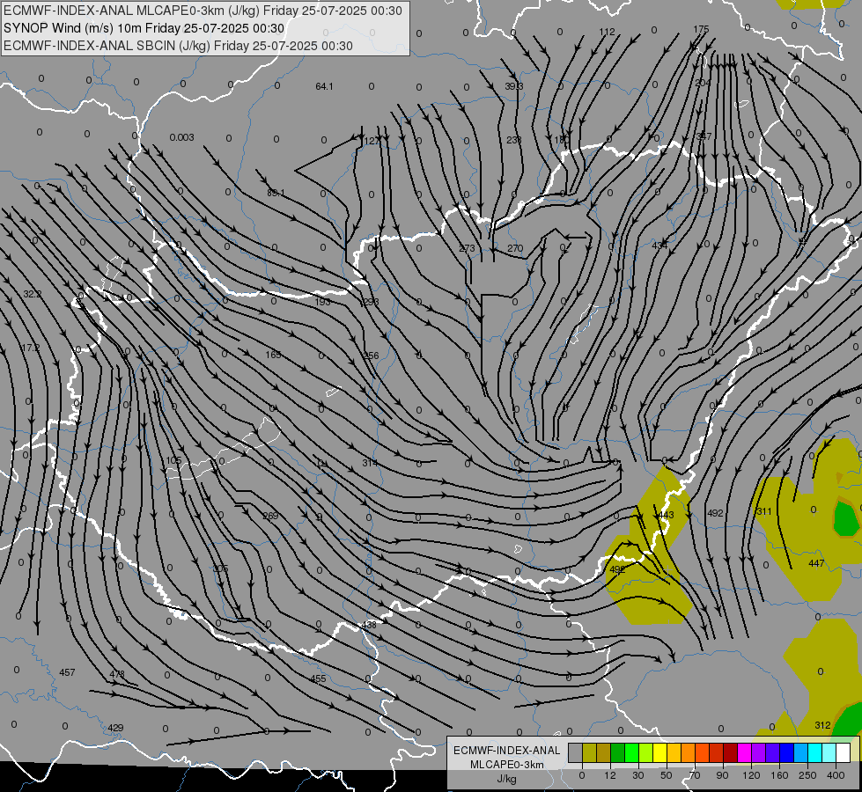Viewport: 862px width, 792px height.
Task: Click the legend scale label 12
Action: [609, 775]
